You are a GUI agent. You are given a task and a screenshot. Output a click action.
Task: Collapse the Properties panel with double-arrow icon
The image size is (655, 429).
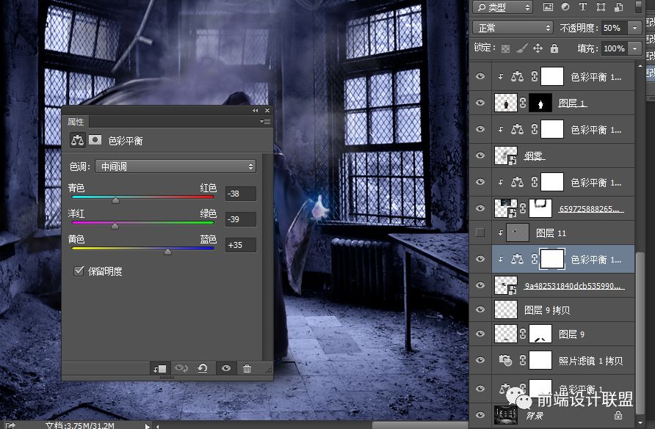(x=256, y=111)
